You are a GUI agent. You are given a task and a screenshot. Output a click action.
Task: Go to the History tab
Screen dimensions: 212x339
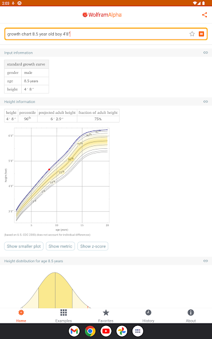coord(148,316)
